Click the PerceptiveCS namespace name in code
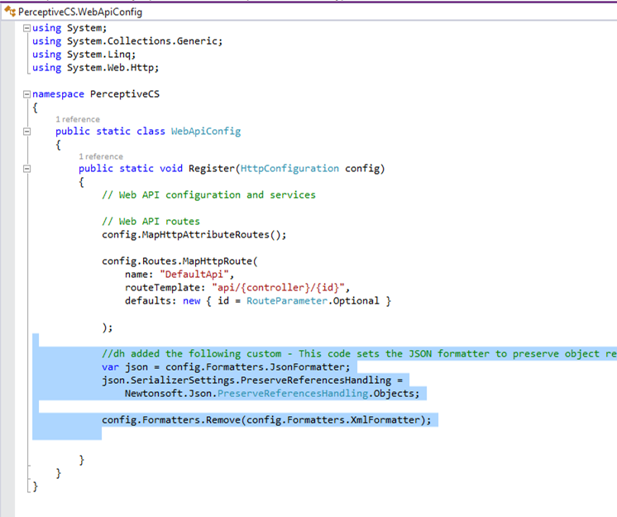The image size is (617, 517). tap(125, 94)
